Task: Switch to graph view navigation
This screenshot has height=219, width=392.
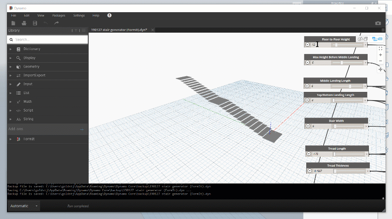Action: pos(377,39)
